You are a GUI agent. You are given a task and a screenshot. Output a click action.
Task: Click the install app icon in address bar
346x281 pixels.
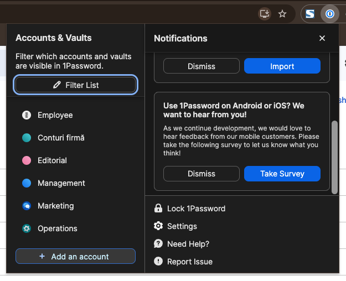click(265, 14)
